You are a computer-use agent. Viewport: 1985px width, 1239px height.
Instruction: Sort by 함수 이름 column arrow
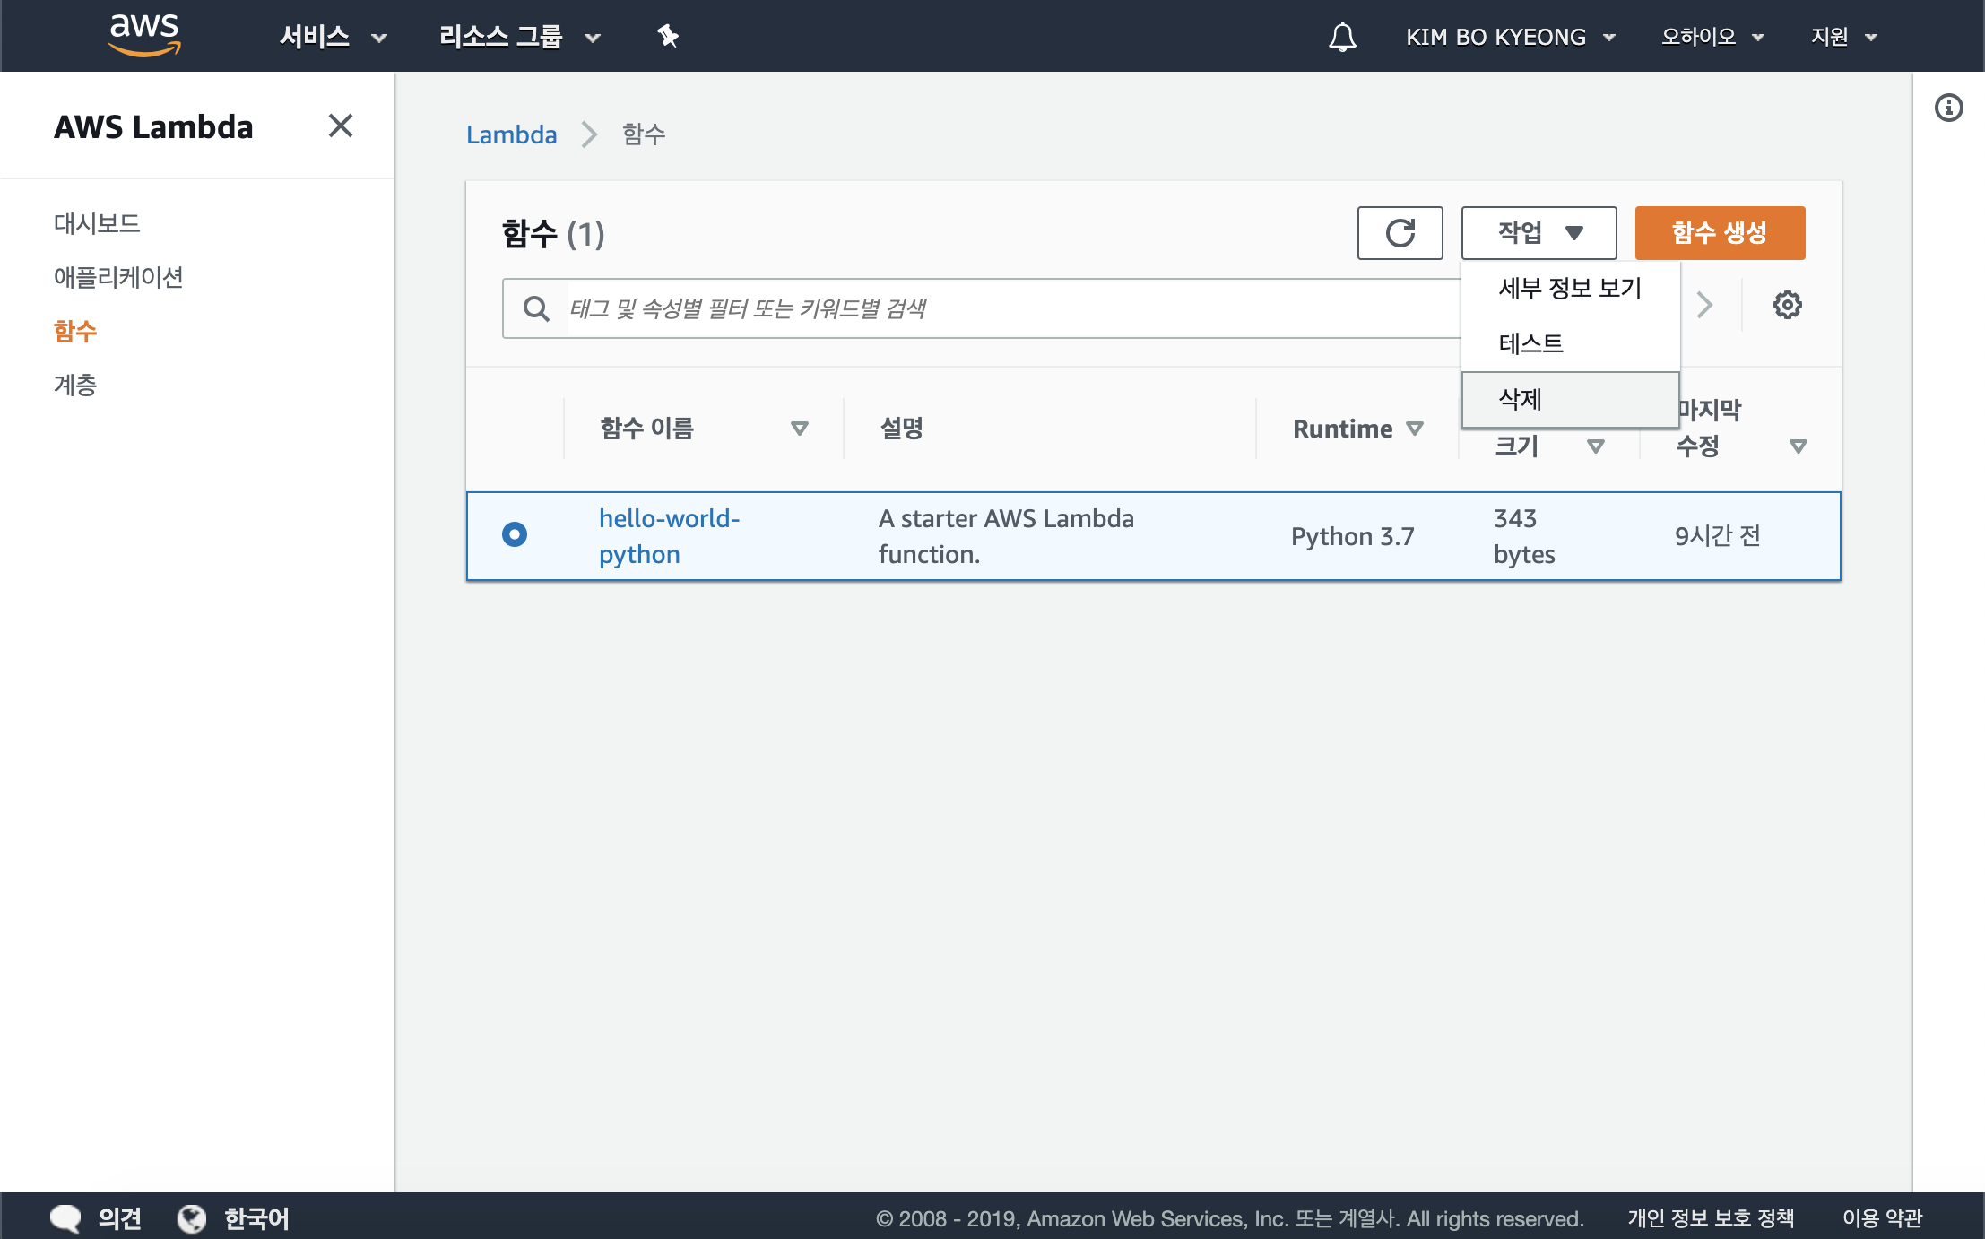coord(800,429)
